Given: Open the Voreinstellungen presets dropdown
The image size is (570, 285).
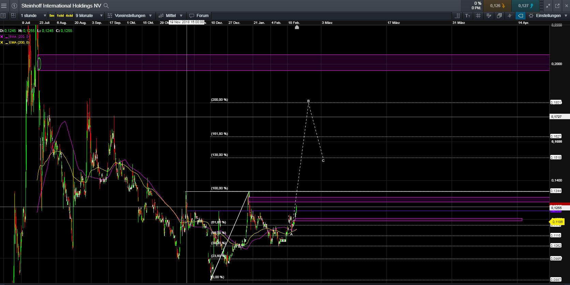Looking at the screenshot, I should tap(130, 16).
